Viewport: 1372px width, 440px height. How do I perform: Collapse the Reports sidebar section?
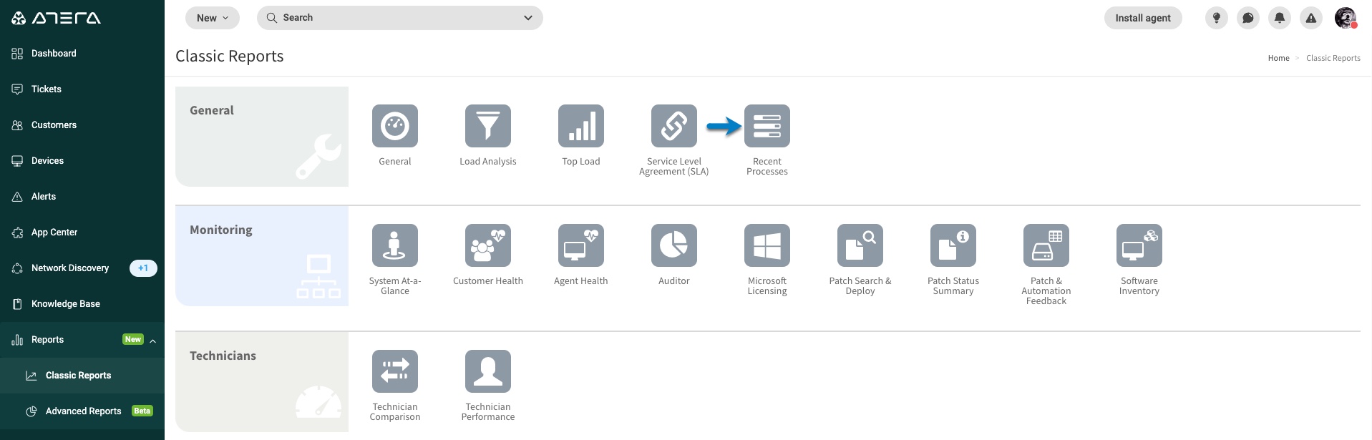coord(153,341)
